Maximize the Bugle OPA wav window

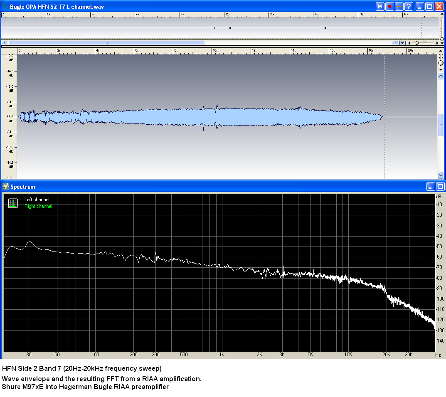click(x=429, y=6)
